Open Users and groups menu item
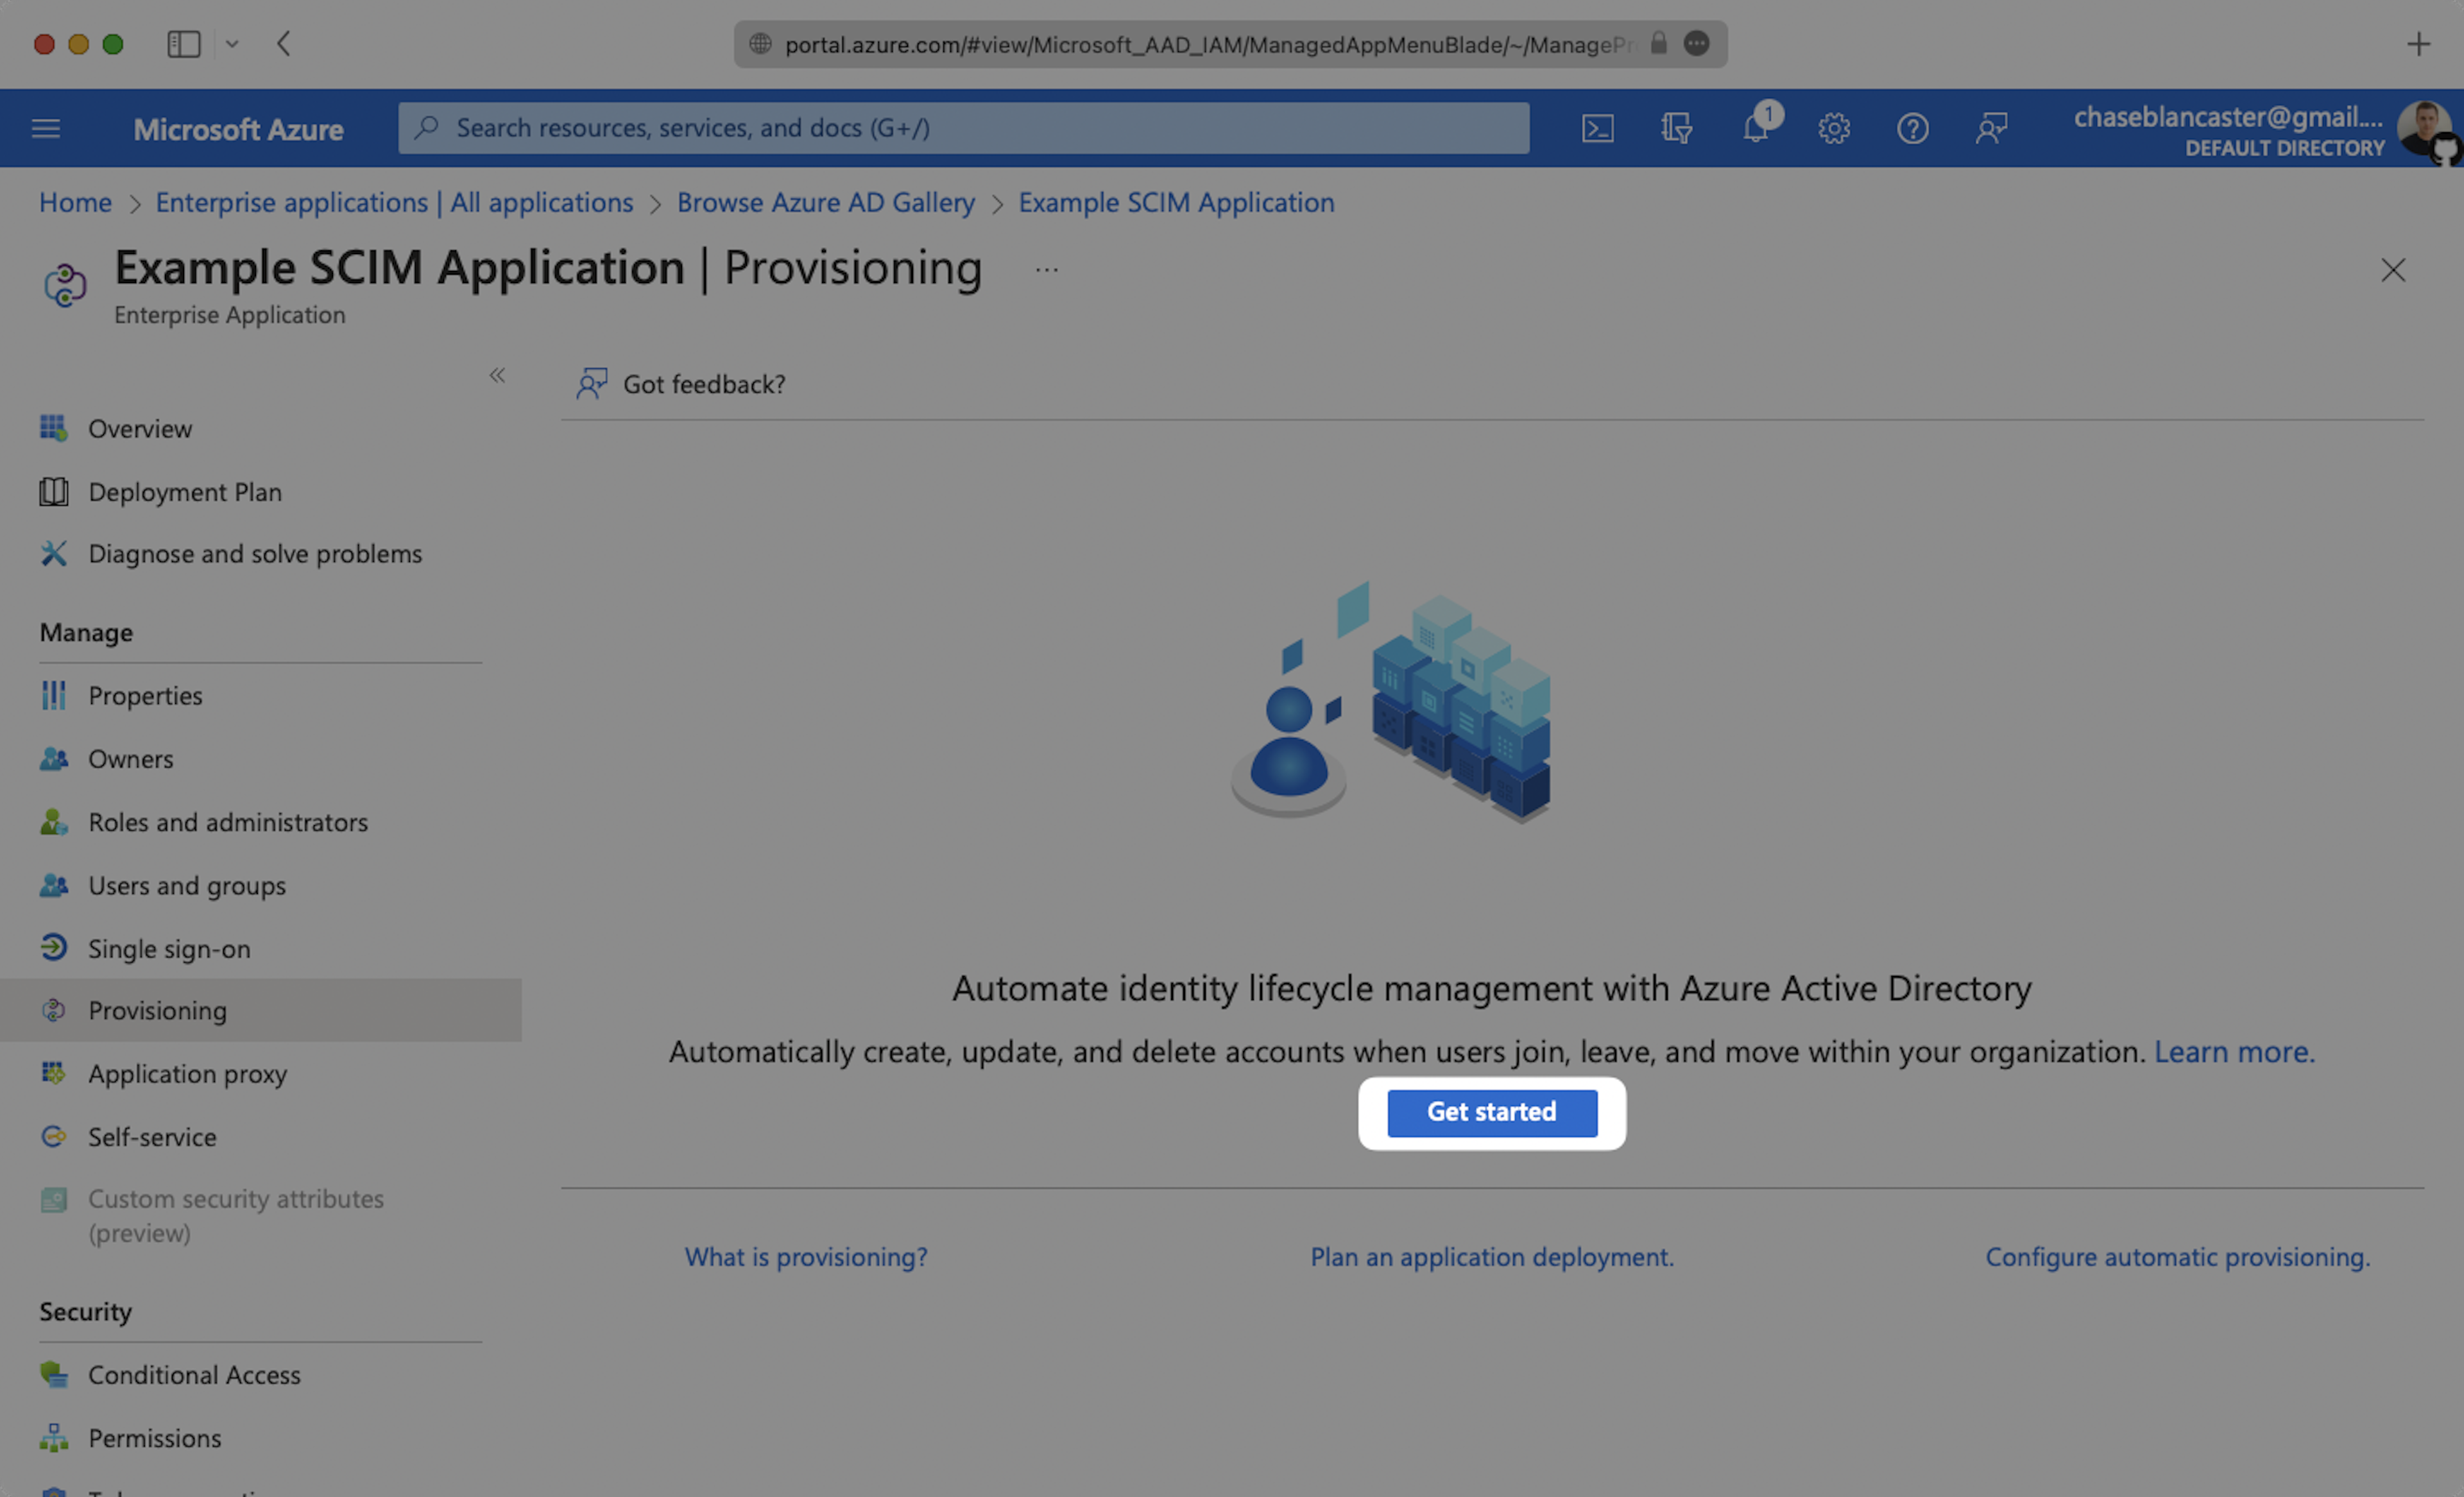 [x=186, y=885]
